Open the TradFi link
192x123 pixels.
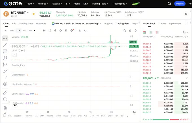pyautogui.click(x=136, y=4)
